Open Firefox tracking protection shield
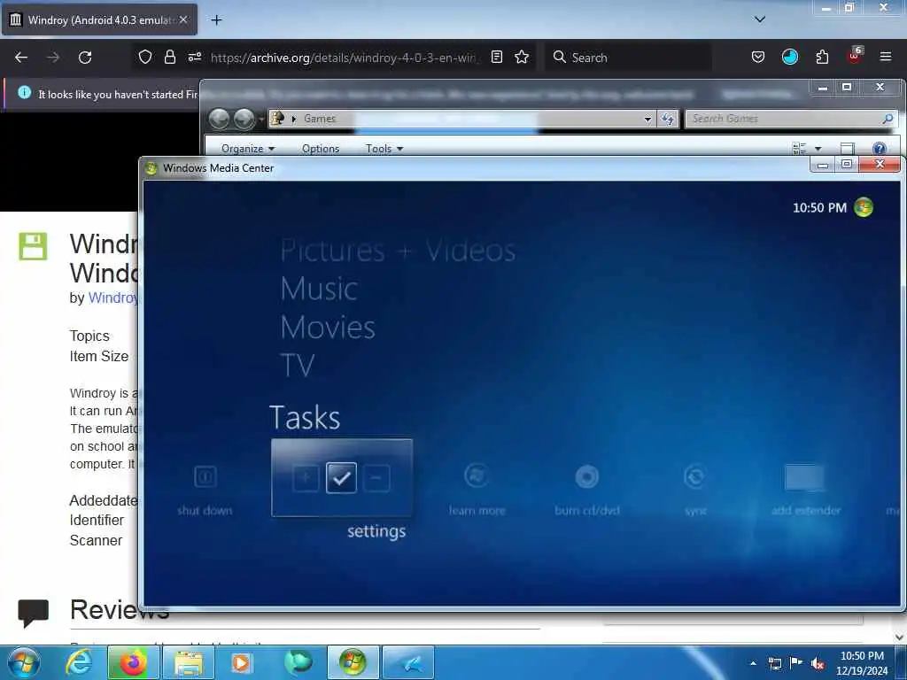Image resolution: width=907 pixels, height=680 pixels. [145, 57]
